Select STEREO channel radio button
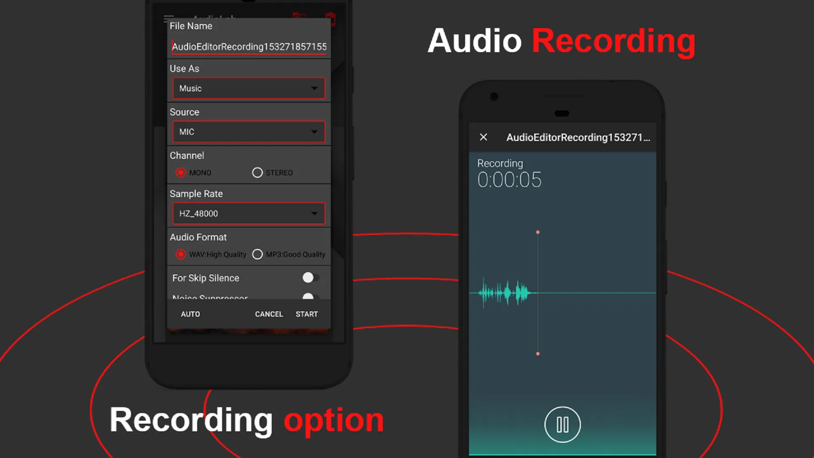This screenshot has height=458, width=814. tap(256, 172)
